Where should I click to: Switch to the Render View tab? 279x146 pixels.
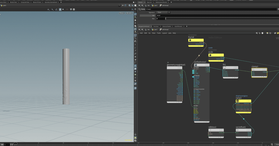[13, 2]
